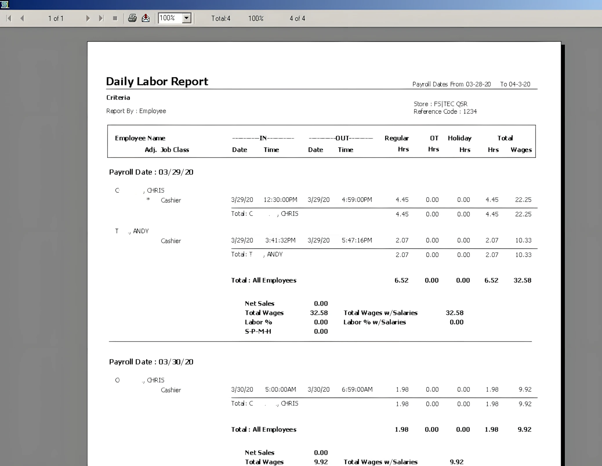The width and height of the screenshot is (602, 466).
Task: Advance to the next report page
Action: [88, 19]
